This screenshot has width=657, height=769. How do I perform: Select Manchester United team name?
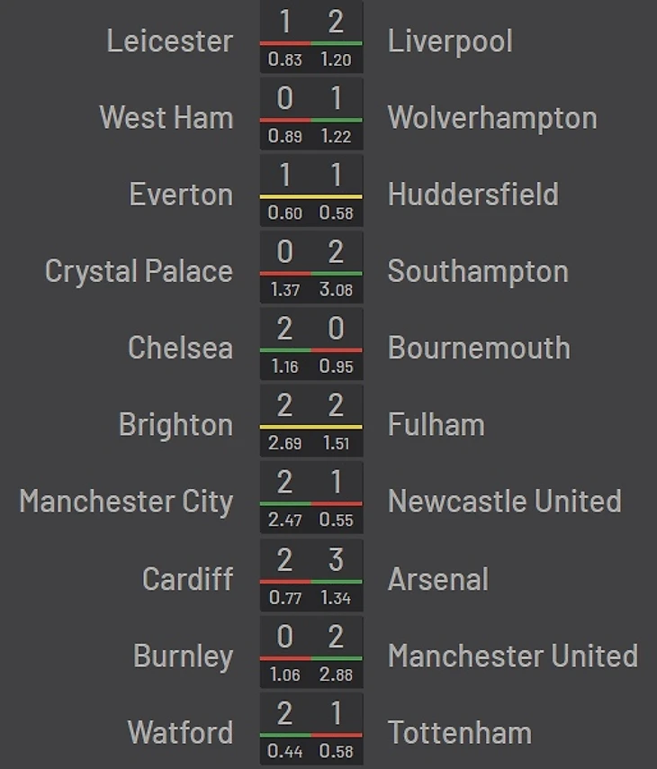513,656
